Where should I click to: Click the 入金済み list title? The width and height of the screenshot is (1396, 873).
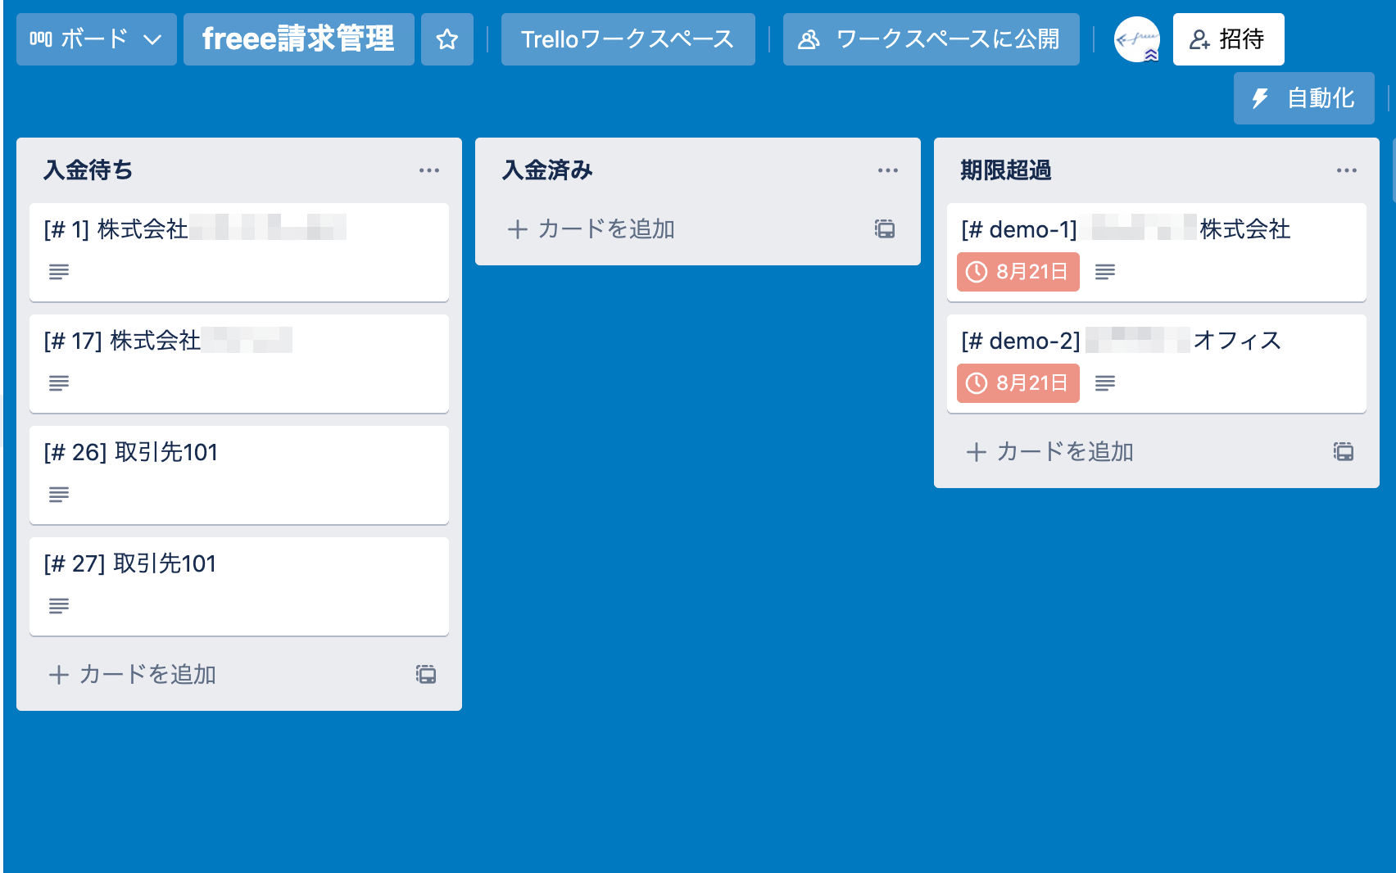[547, 170]
